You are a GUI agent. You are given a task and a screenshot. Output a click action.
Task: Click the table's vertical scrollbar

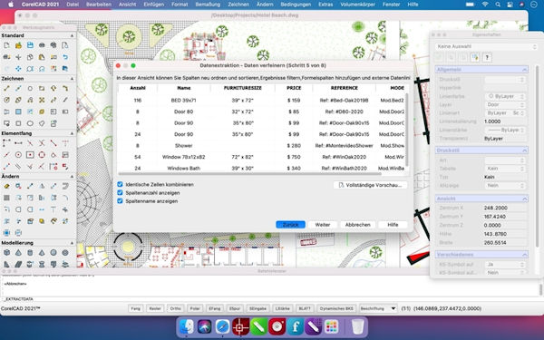pyautogui.click(x=406, y=130)
